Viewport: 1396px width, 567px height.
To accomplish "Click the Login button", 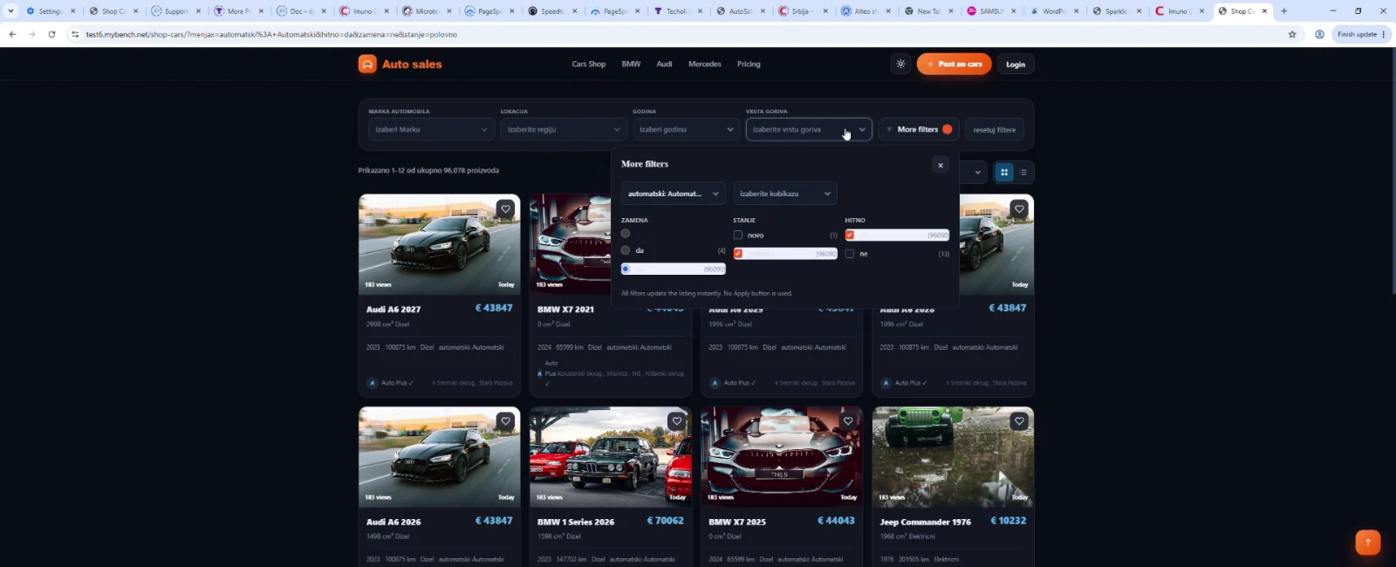I will pos(1016,64).
